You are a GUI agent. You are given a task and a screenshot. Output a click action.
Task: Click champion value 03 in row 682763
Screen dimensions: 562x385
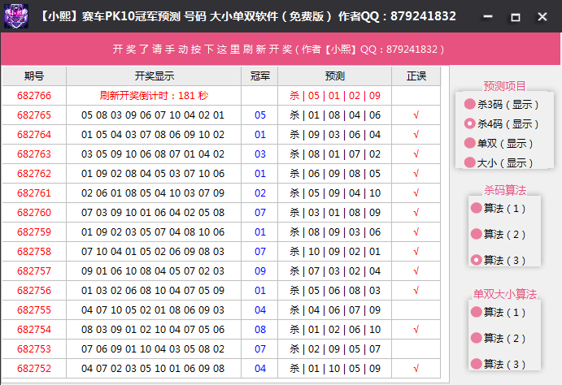(x=260, y=154)
